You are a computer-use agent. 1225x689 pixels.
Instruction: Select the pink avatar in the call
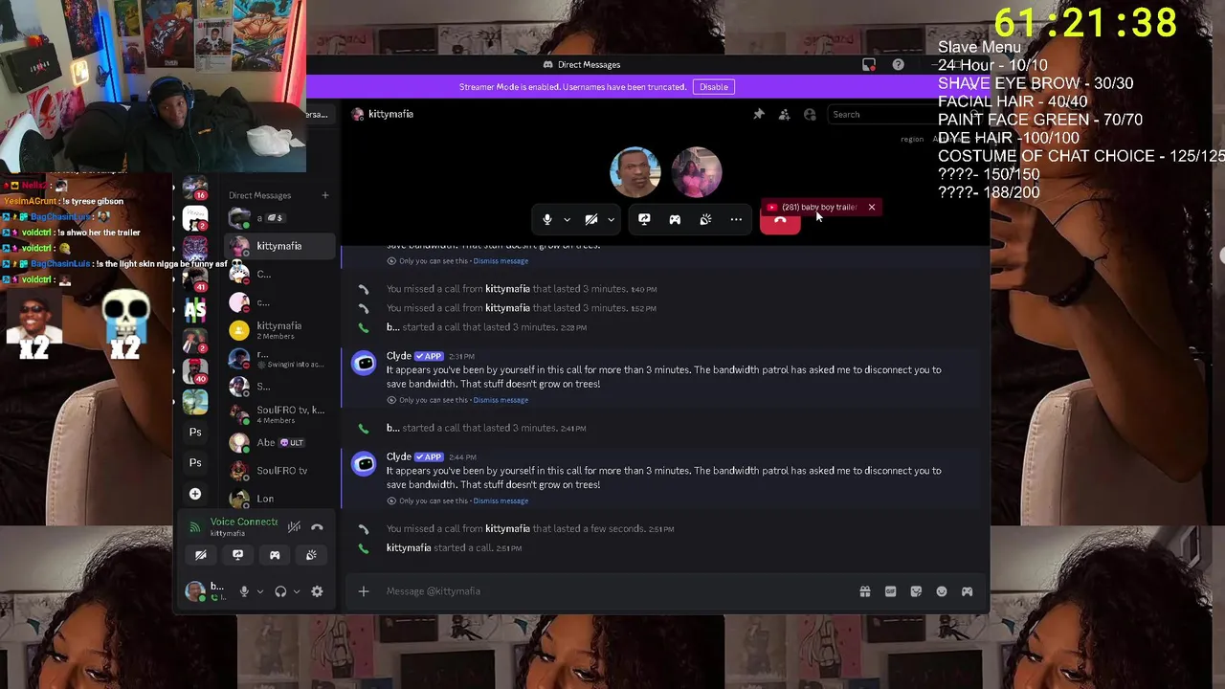pos(697,172)
